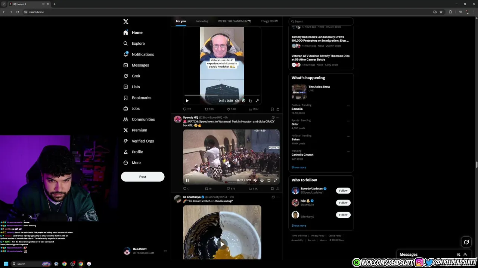The width and height of the screenshot is (478, 268).
Task: Open the DeadSlatt account menu
Action: [x=145, y=251]
